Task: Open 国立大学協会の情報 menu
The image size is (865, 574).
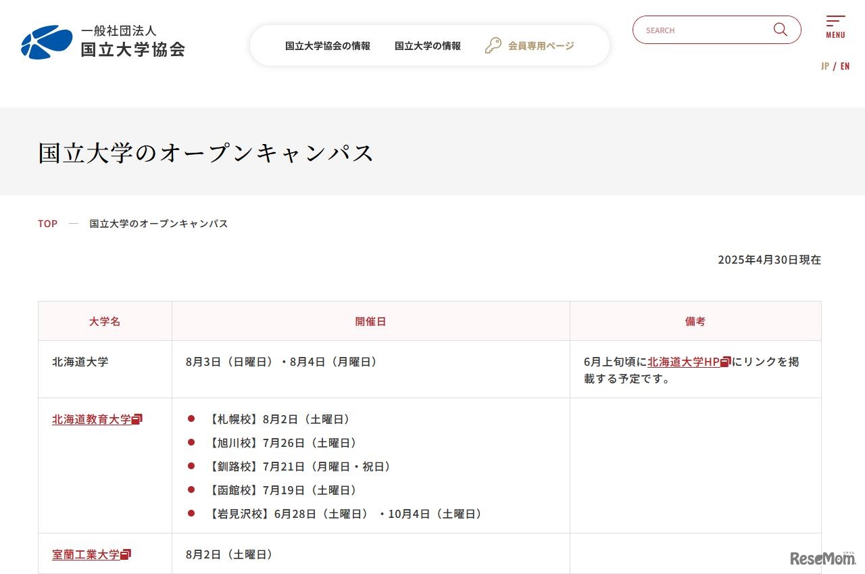Action: click(328, 46)
